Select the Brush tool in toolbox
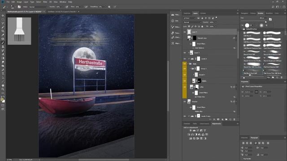Screen dimensions: 287x161 point(3,43)
